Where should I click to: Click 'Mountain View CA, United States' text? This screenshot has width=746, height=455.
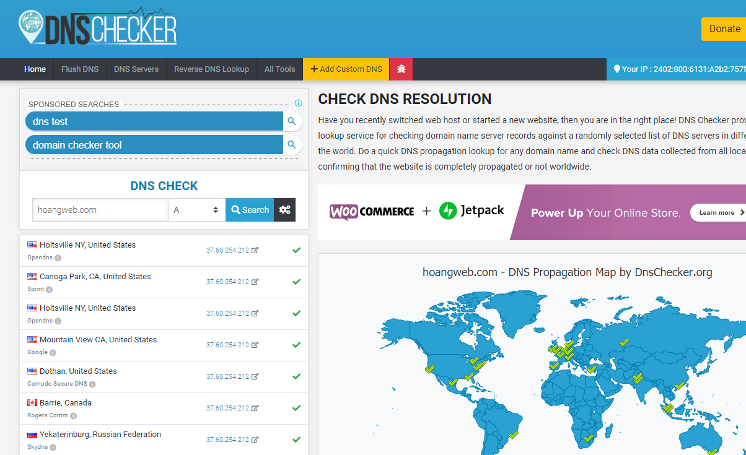click(98, 339)
